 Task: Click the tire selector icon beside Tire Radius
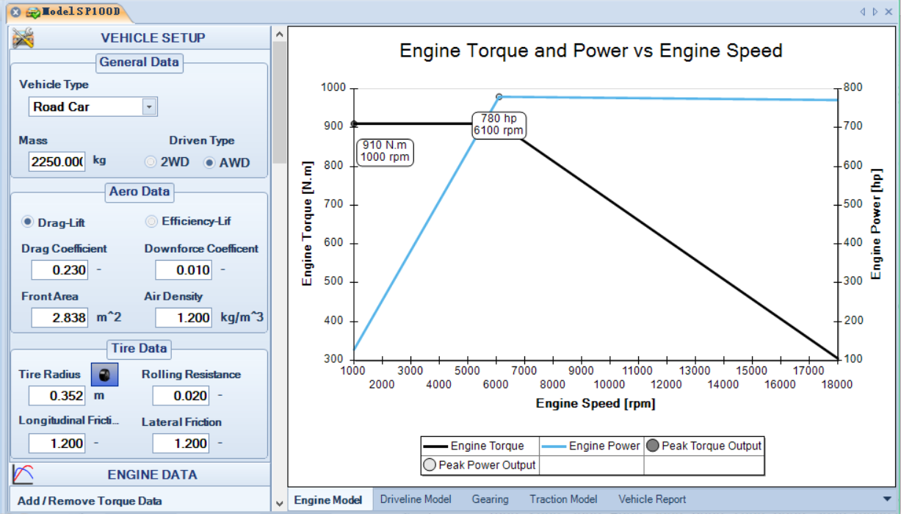click(104, 374)
